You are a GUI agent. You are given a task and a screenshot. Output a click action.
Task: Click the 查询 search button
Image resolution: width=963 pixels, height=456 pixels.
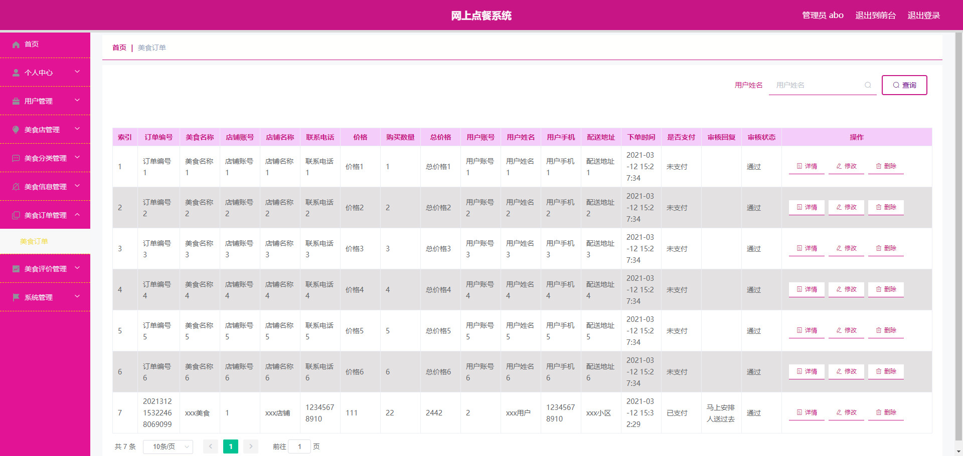904,85
